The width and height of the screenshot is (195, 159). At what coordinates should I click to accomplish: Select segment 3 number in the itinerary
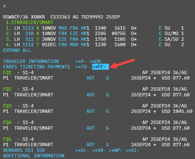(x=8, y=39)
